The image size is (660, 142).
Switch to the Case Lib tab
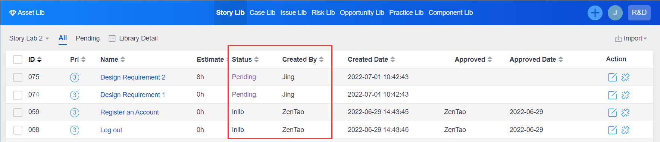click(262, 13)
